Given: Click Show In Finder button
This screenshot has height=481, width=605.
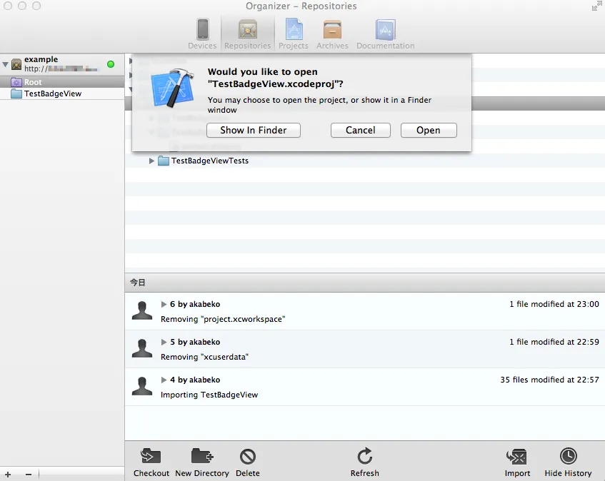Looking at the screenshot, I should point(253,130).
